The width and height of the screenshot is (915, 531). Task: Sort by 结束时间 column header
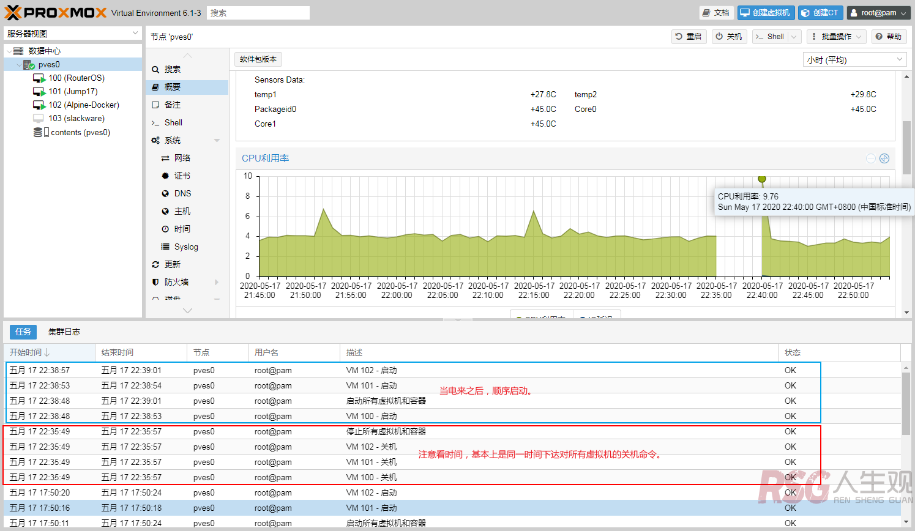141,352
